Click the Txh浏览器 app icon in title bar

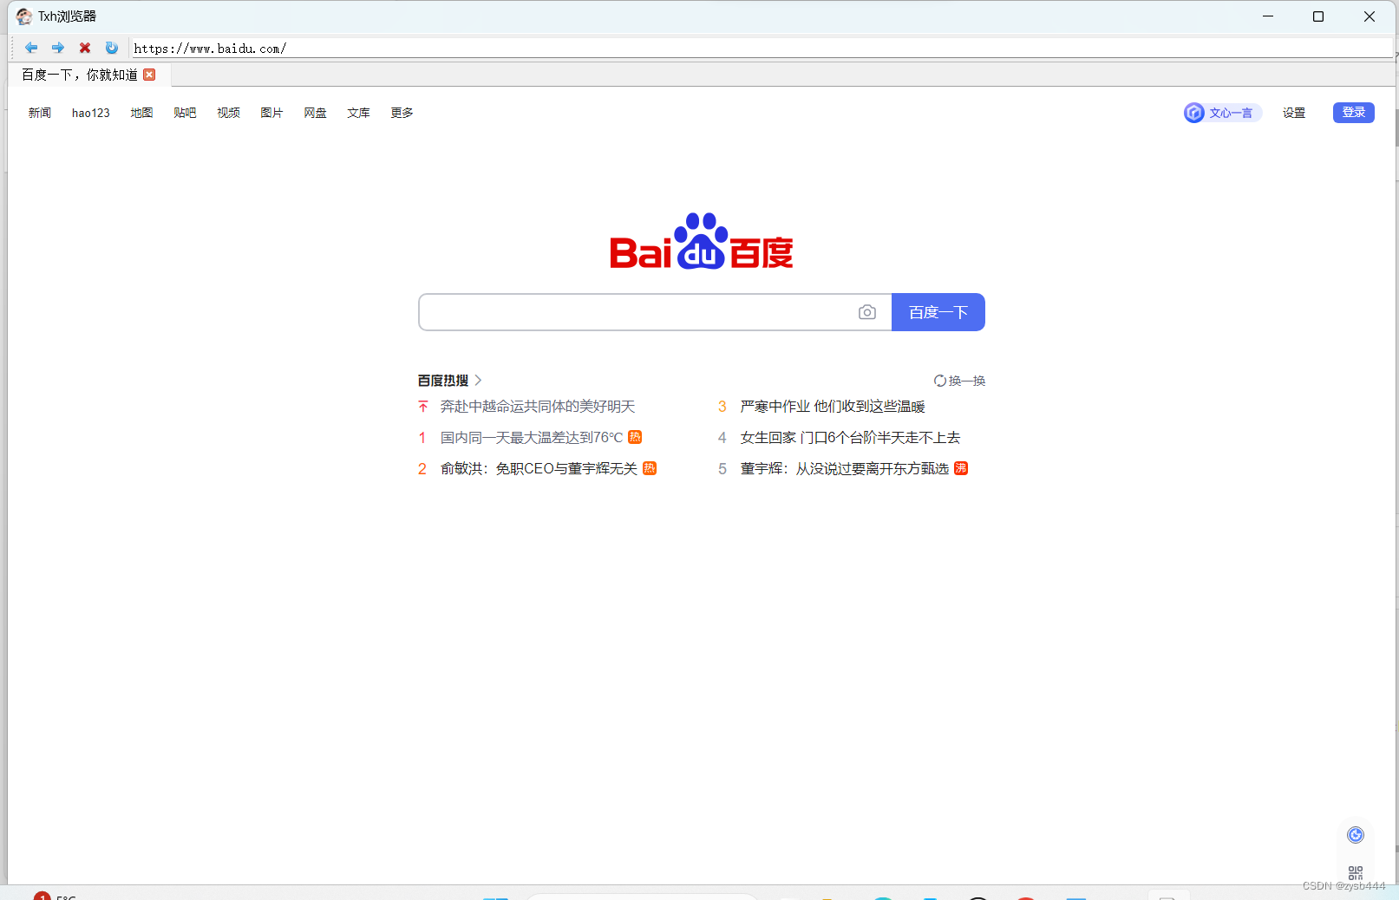point(23,16)
